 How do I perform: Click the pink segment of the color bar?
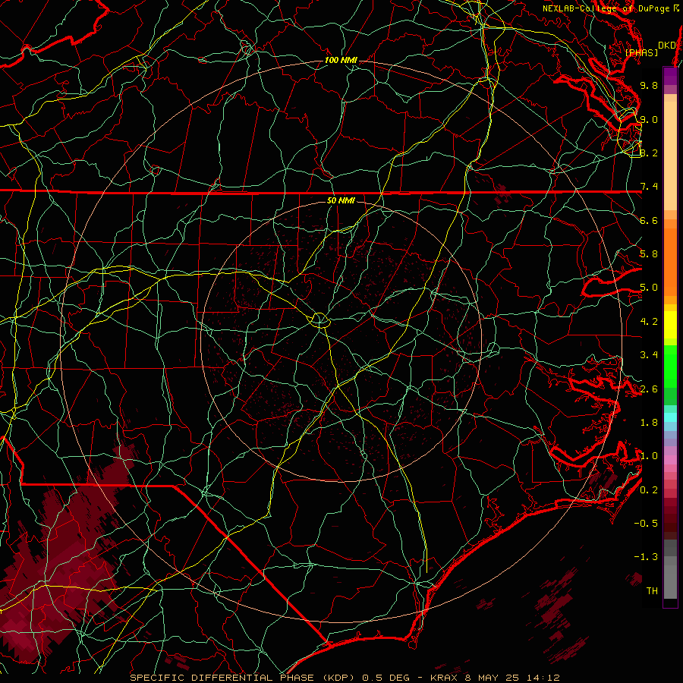(x=670, y=460)
